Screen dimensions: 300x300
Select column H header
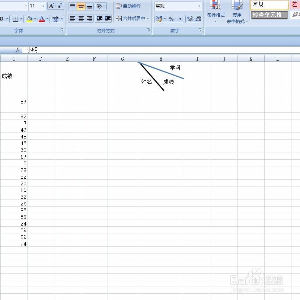click(x=161, y=59)
